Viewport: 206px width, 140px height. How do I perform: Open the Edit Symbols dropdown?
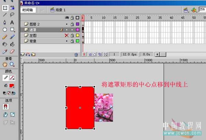[x=194, y=10]
